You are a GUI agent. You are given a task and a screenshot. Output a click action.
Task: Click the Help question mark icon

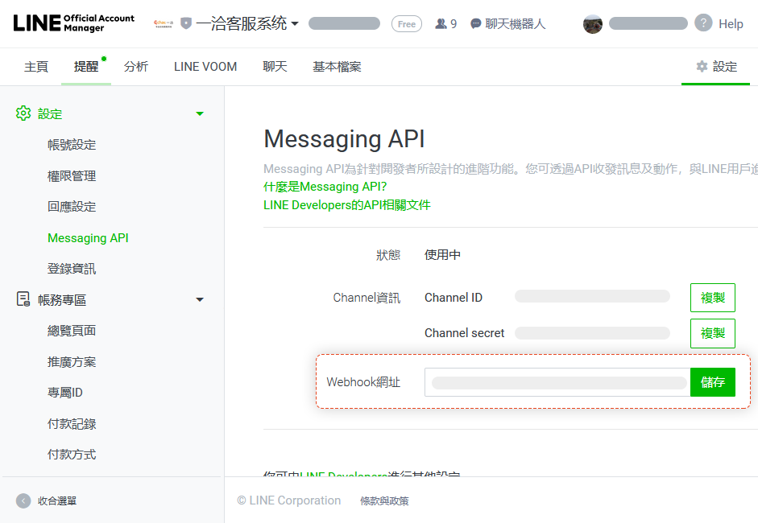coord(703,23)
